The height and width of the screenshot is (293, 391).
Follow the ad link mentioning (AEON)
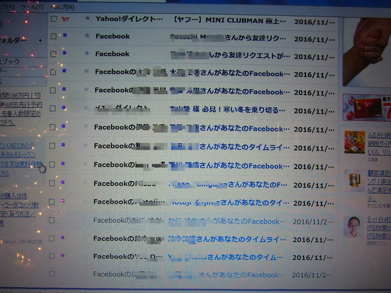coord(18,145)
